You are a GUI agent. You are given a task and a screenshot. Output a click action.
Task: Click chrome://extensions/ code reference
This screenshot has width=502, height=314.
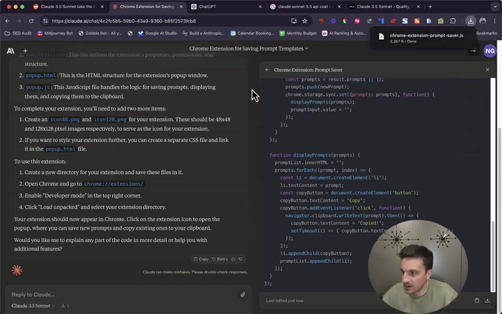click(114, 184)
